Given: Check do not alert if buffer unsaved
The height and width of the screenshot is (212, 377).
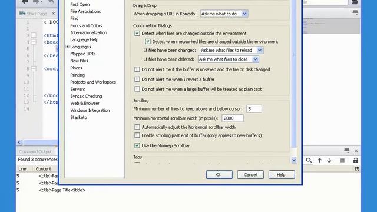Looking at the screenshot, I should click(137, 69).
